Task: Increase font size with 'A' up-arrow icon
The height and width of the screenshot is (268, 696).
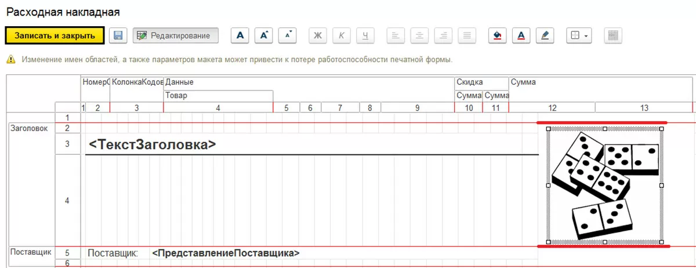Action: 264,35
